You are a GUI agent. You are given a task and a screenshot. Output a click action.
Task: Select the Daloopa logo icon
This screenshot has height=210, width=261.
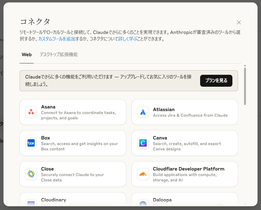coord(143,203)
